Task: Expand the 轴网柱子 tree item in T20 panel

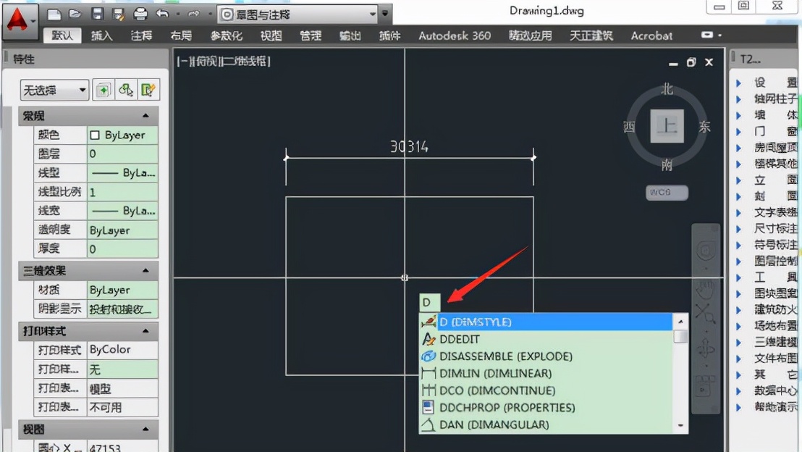Action: click(x=738, y=99)
